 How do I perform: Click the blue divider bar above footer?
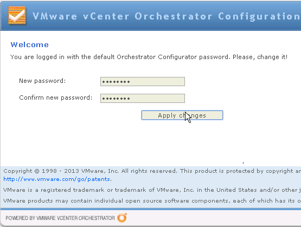point(151,209)
